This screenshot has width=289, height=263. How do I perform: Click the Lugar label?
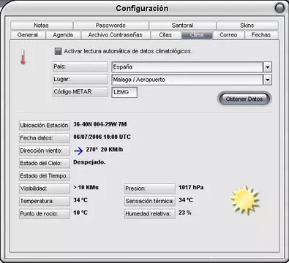pos(80,79)
